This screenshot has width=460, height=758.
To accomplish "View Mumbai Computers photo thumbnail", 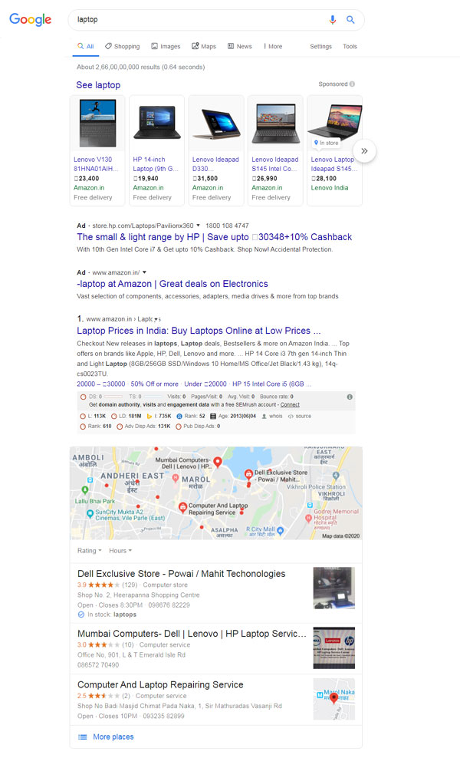I will (334, 648).
